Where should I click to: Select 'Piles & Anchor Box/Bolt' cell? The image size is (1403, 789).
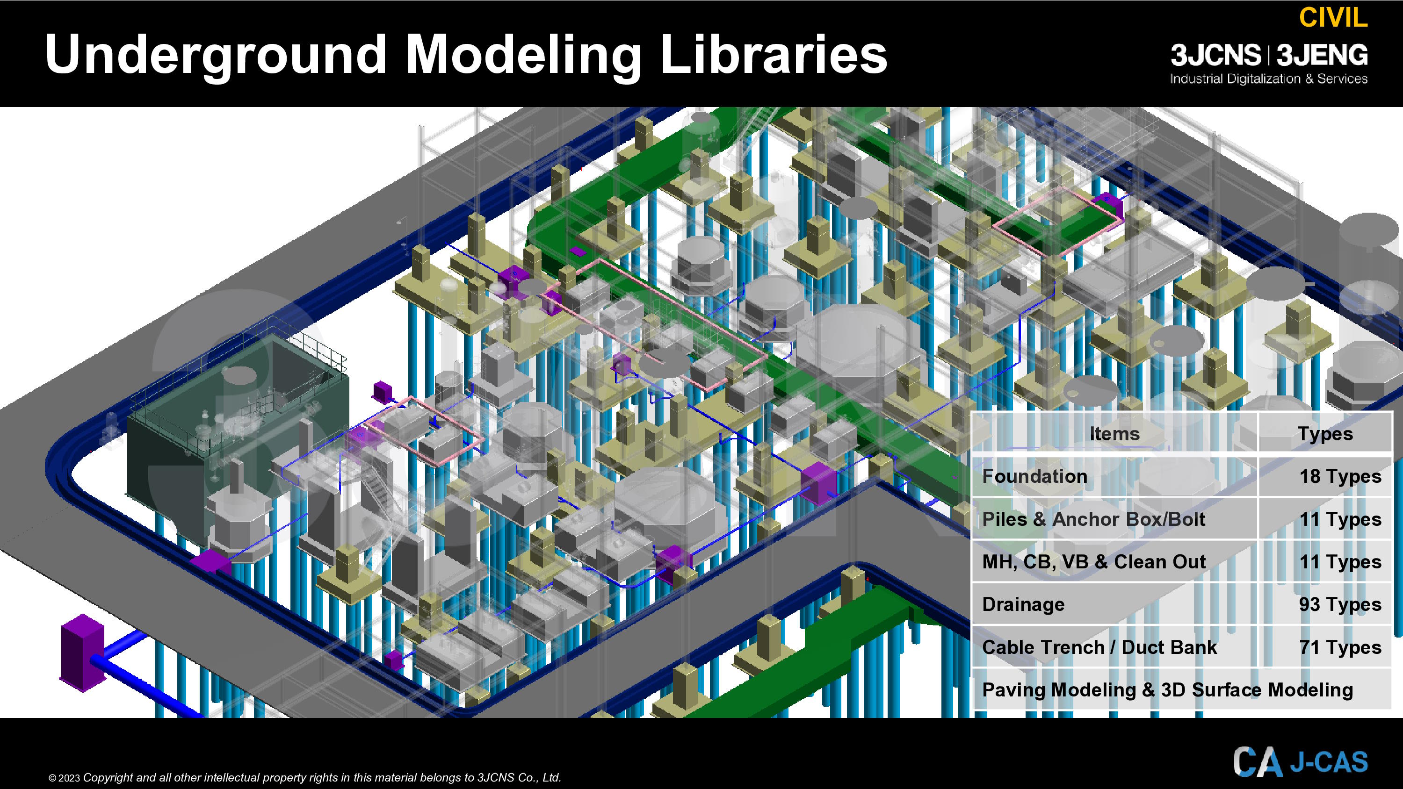[1114, 519]
